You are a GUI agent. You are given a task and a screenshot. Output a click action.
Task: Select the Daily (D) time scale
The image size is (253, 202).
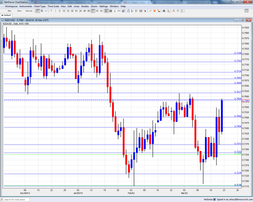point(93,11)
